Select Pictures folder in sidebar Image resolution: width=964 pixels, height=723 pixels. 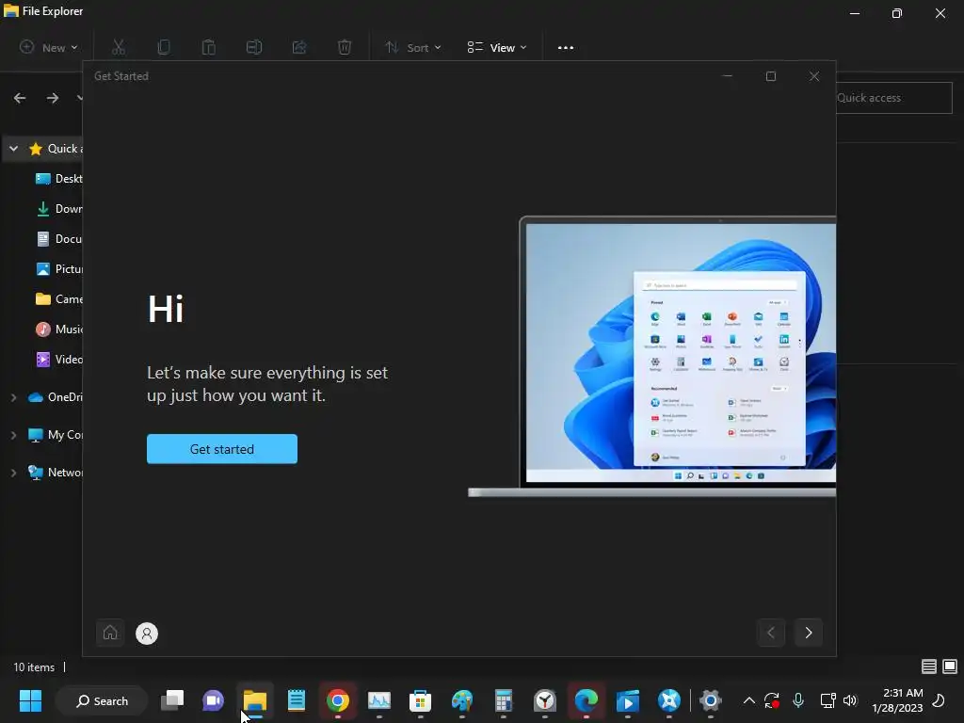point(58,268)
